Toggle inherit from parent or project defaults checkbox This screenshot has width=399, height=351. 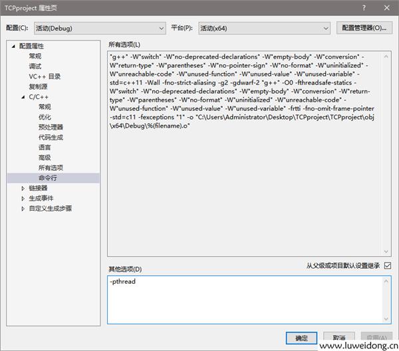point(388,266)
